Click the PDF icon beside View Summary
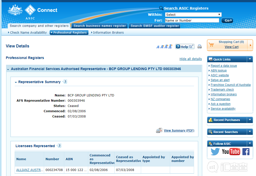Viewport: 256px width, 176px height. (159, 131)
